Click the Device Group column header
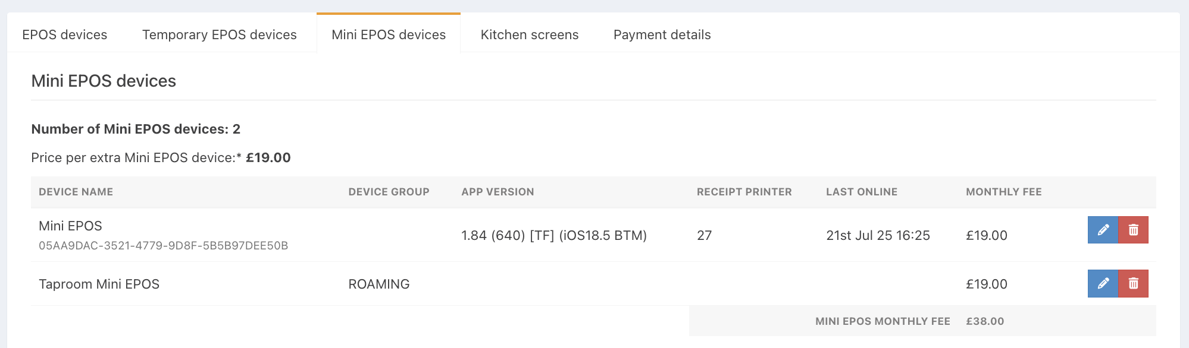The height and width of the screenshot is (348, 1189). click(x=389, y=192)
